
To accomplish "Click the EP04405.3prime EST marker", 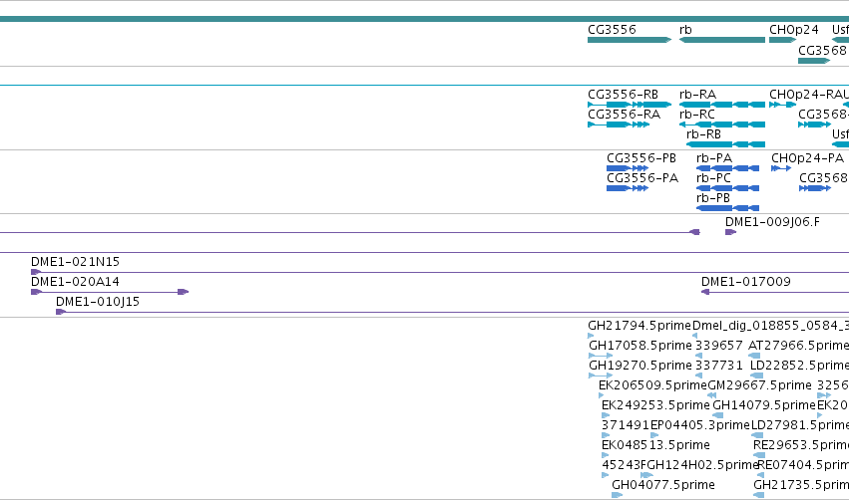I will click(654, 435).
